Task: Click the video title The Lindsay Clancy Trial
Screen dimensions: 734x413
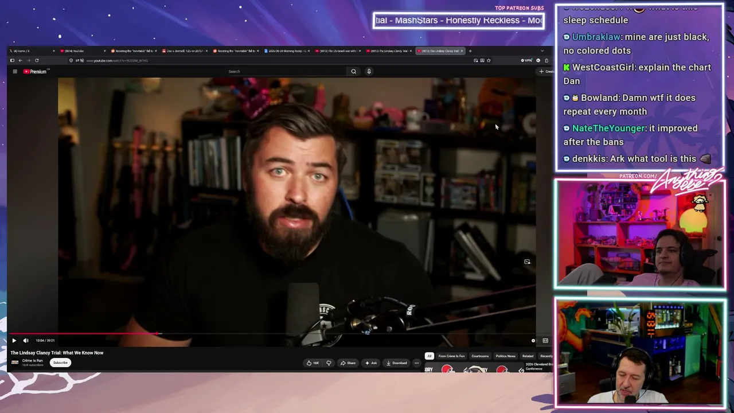Action: (57, 353)
